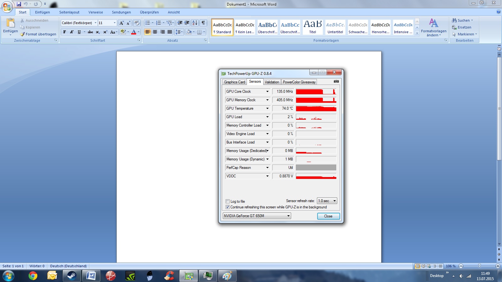502x282 pixels.
Task: Expand the GPU Core Clock sensor dropdown
Action: 267,91
